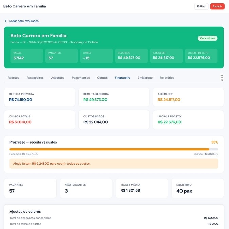Viewport: 229px width, 229px height.
Task: Open the Contas tab
Action: point(102,78)
